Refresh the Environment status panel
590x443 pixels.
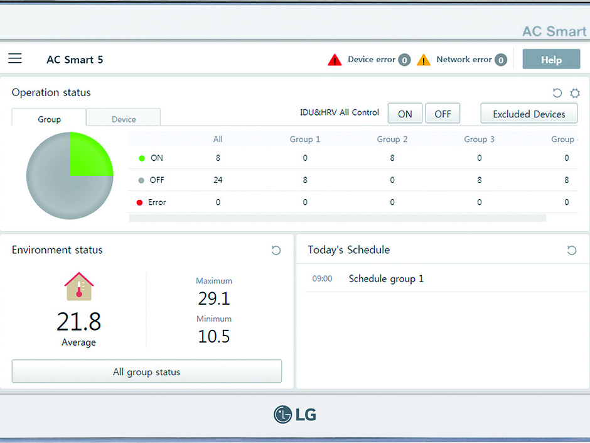point(276,250)
